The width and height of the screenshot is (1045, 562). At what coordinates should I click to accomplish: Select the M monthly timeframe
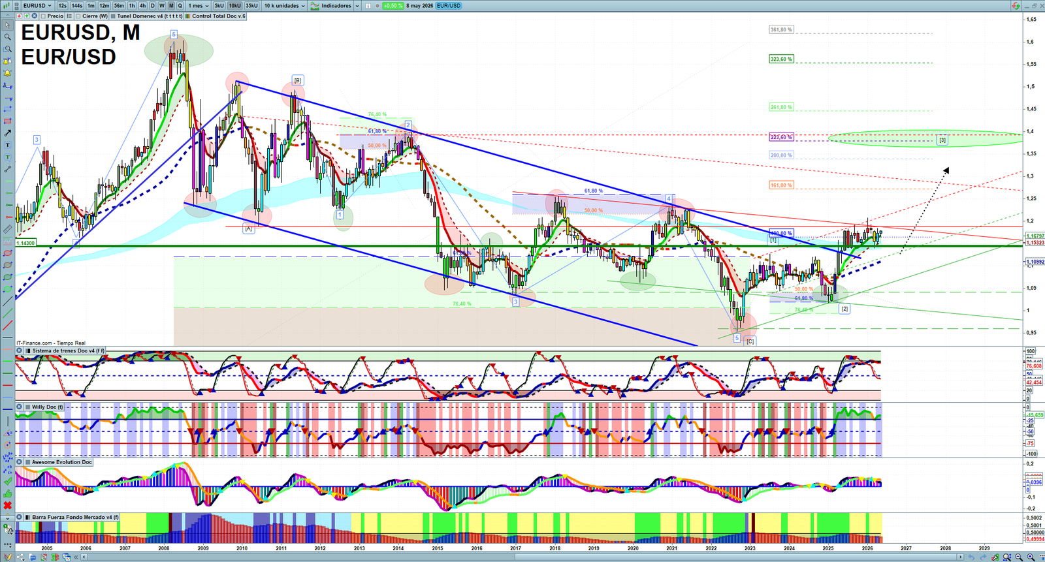coord(171,6)
